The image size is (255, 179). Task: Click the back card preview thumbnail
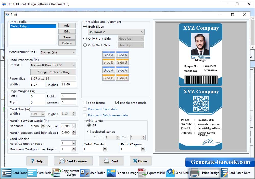[x=200, y=118]
